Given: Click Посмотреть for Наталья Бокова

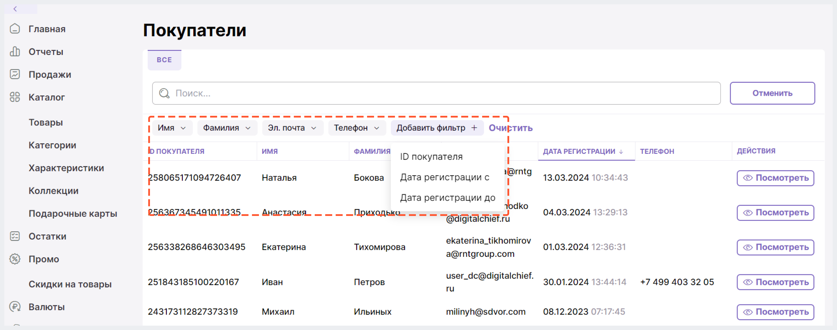Looking at the screenshot, I should [775, 178].
